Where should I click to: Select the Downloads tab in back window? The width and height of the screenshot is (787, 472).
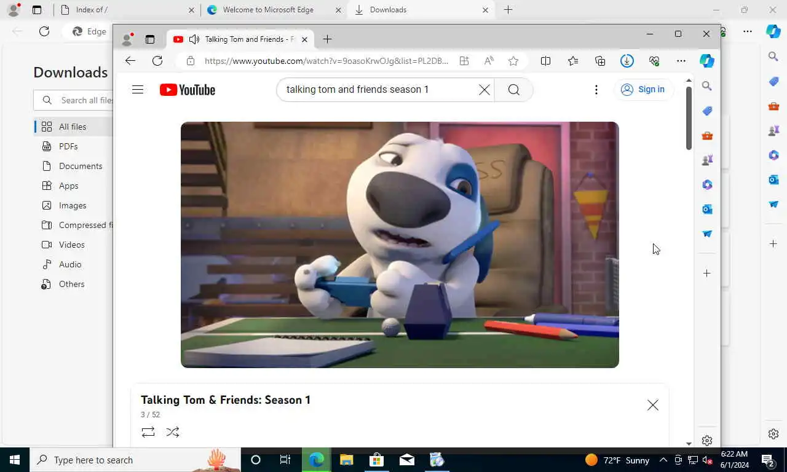(421, 10)
